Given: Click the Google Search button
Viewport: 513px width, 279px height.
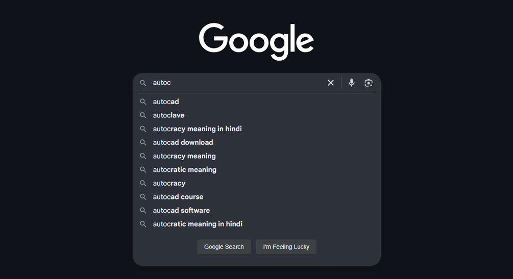Looking at the screenshot, I should (224, 247).
